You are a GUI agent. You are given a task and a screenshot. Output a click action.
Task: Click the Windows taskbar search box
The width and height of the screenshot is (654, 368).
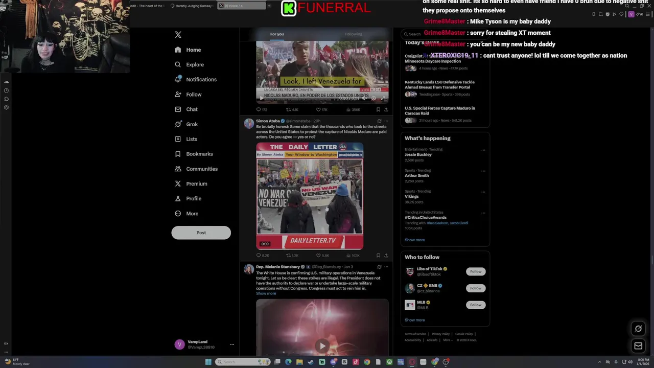click(243, 362)
